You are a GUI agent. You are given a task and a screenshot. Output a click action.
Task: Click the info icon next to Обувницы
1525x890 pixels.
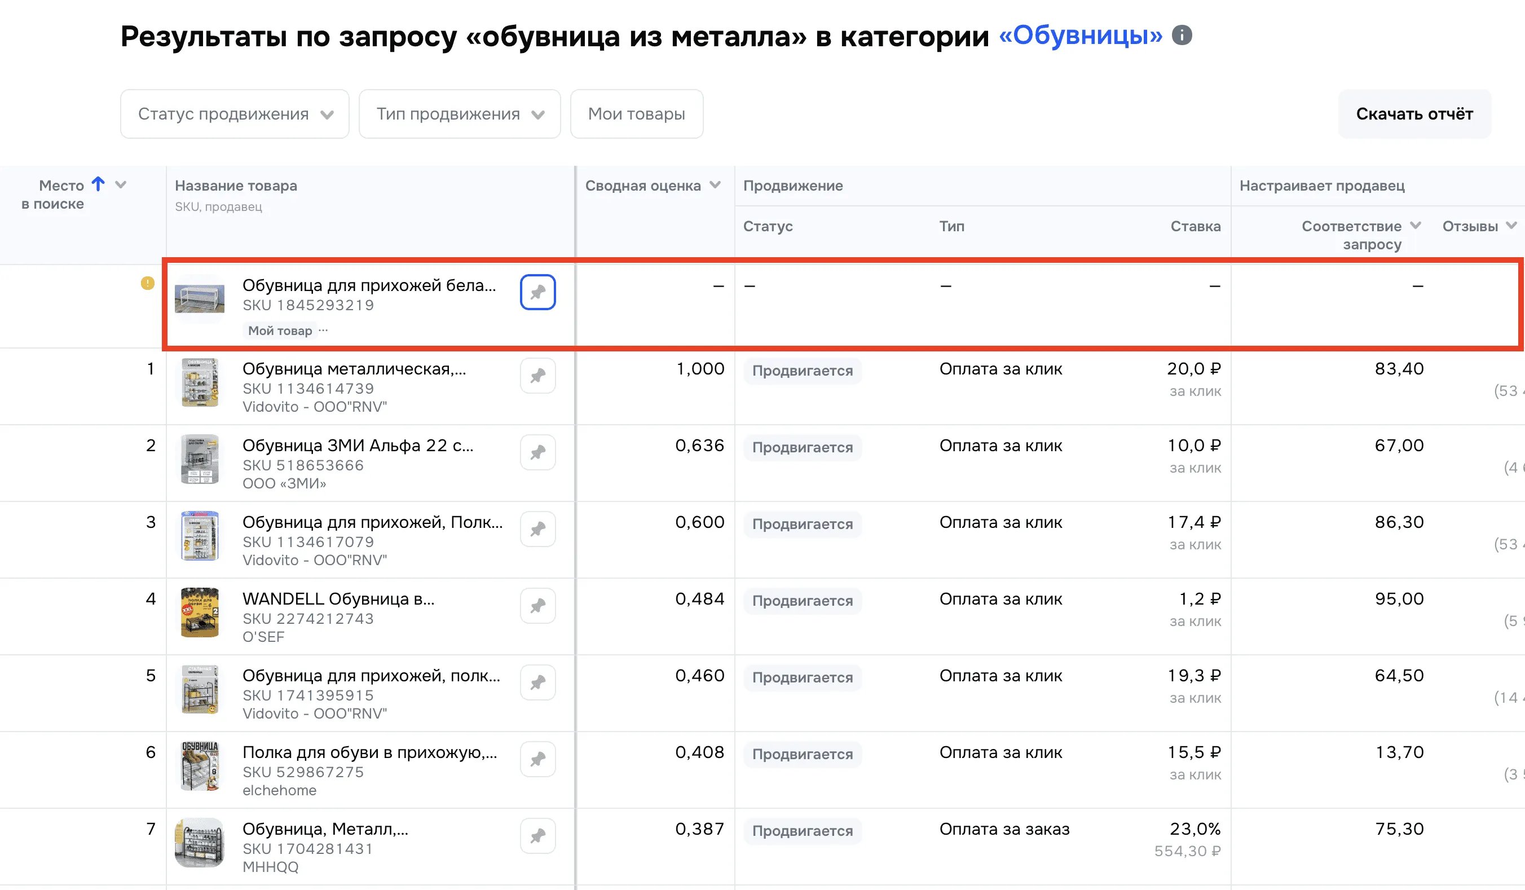click(x=1182, y=35)
